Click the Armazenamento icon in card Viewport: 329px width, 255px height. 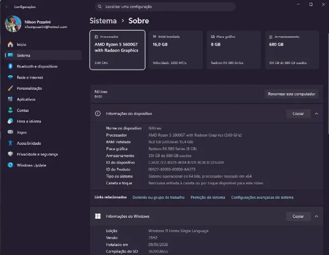[x=271, y=37]
